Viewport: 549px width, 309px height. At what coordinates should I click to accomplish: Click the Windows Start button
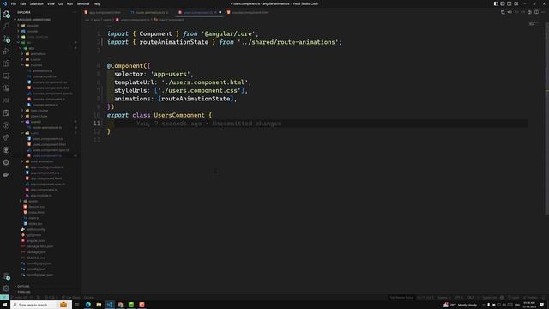click(x=5, y=305)
